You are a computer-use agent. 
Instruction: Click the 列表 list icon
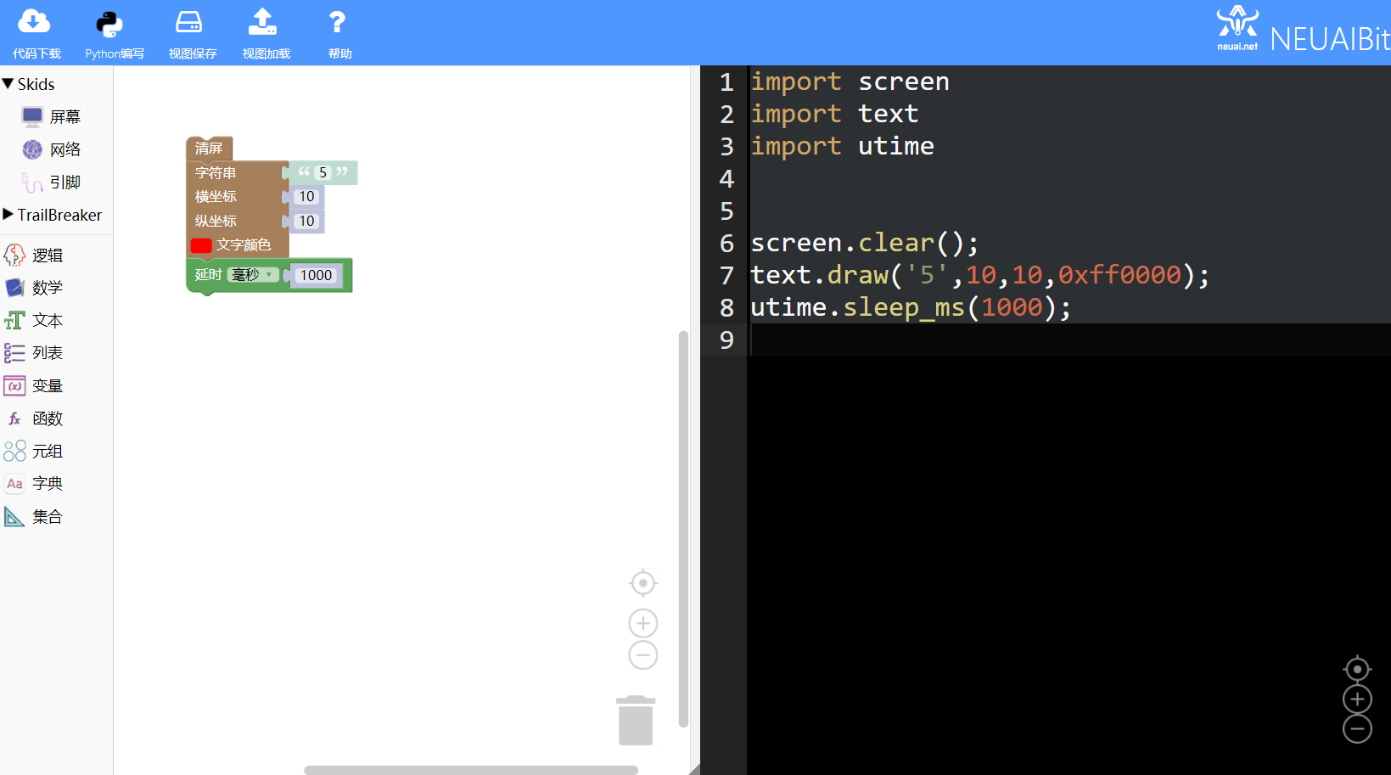14,352
